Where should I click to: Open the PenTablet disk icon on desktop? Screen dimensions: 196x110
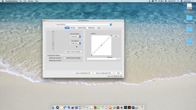(189, 6)
